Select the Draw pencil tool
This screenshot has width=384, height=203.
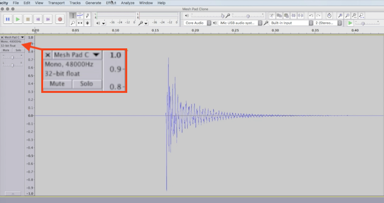tap(87, 16)
